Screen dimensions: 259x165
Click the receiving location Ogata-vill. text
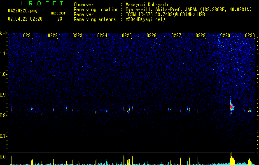point(189,9)
